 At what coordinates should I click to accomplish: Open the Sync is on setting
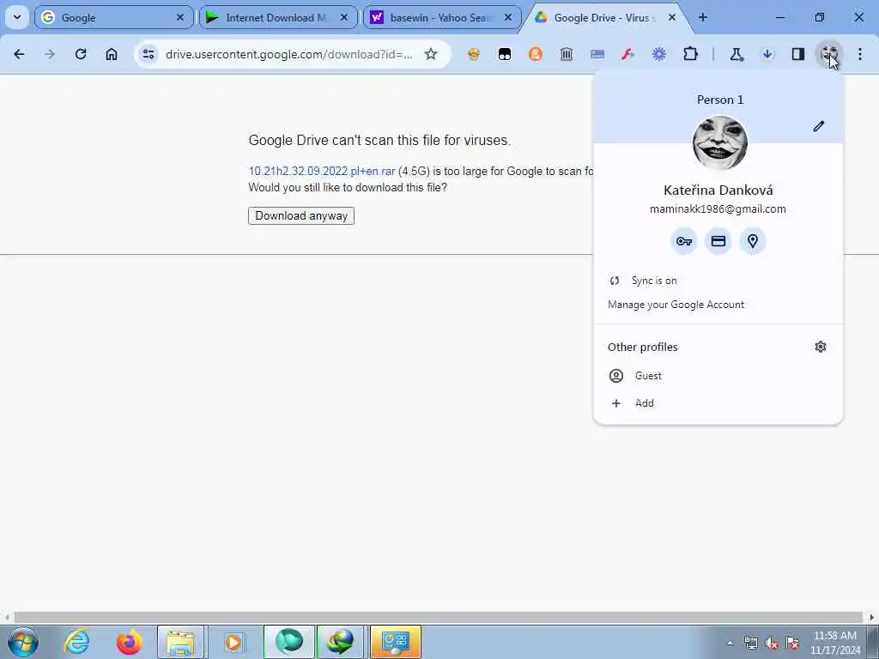tap(718, 281)
